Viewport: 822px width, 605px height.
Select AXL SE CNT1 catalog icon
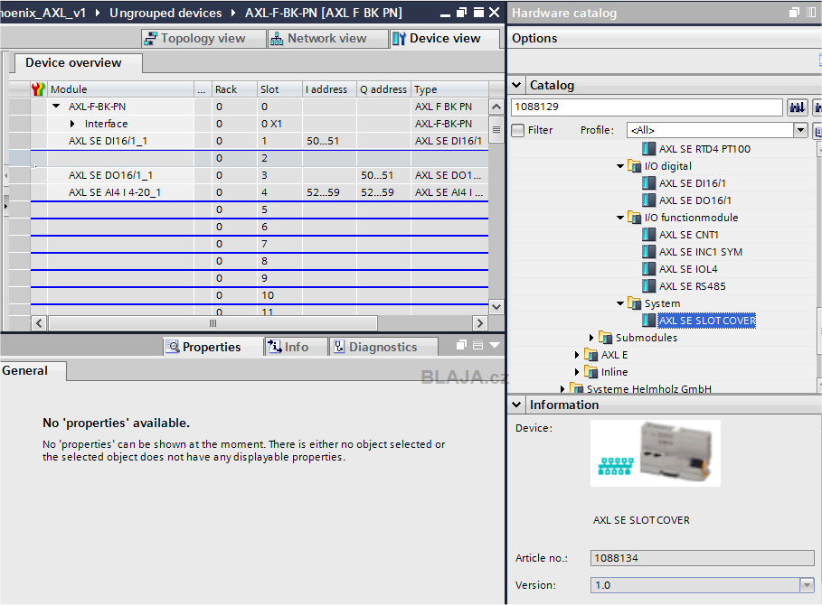point(649,235)
